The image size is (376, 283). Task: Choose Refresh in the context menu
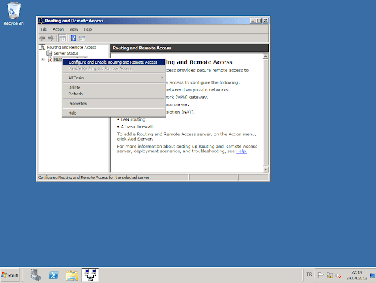pos(76,94)
